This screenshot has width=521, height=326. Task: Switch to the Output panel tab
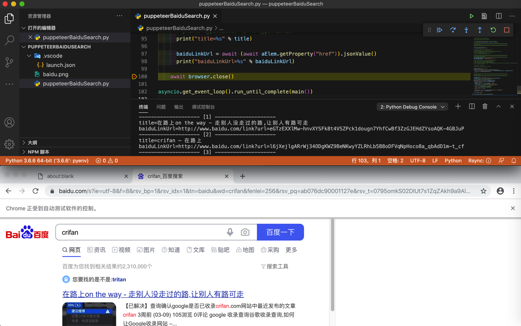coord(179,107)
